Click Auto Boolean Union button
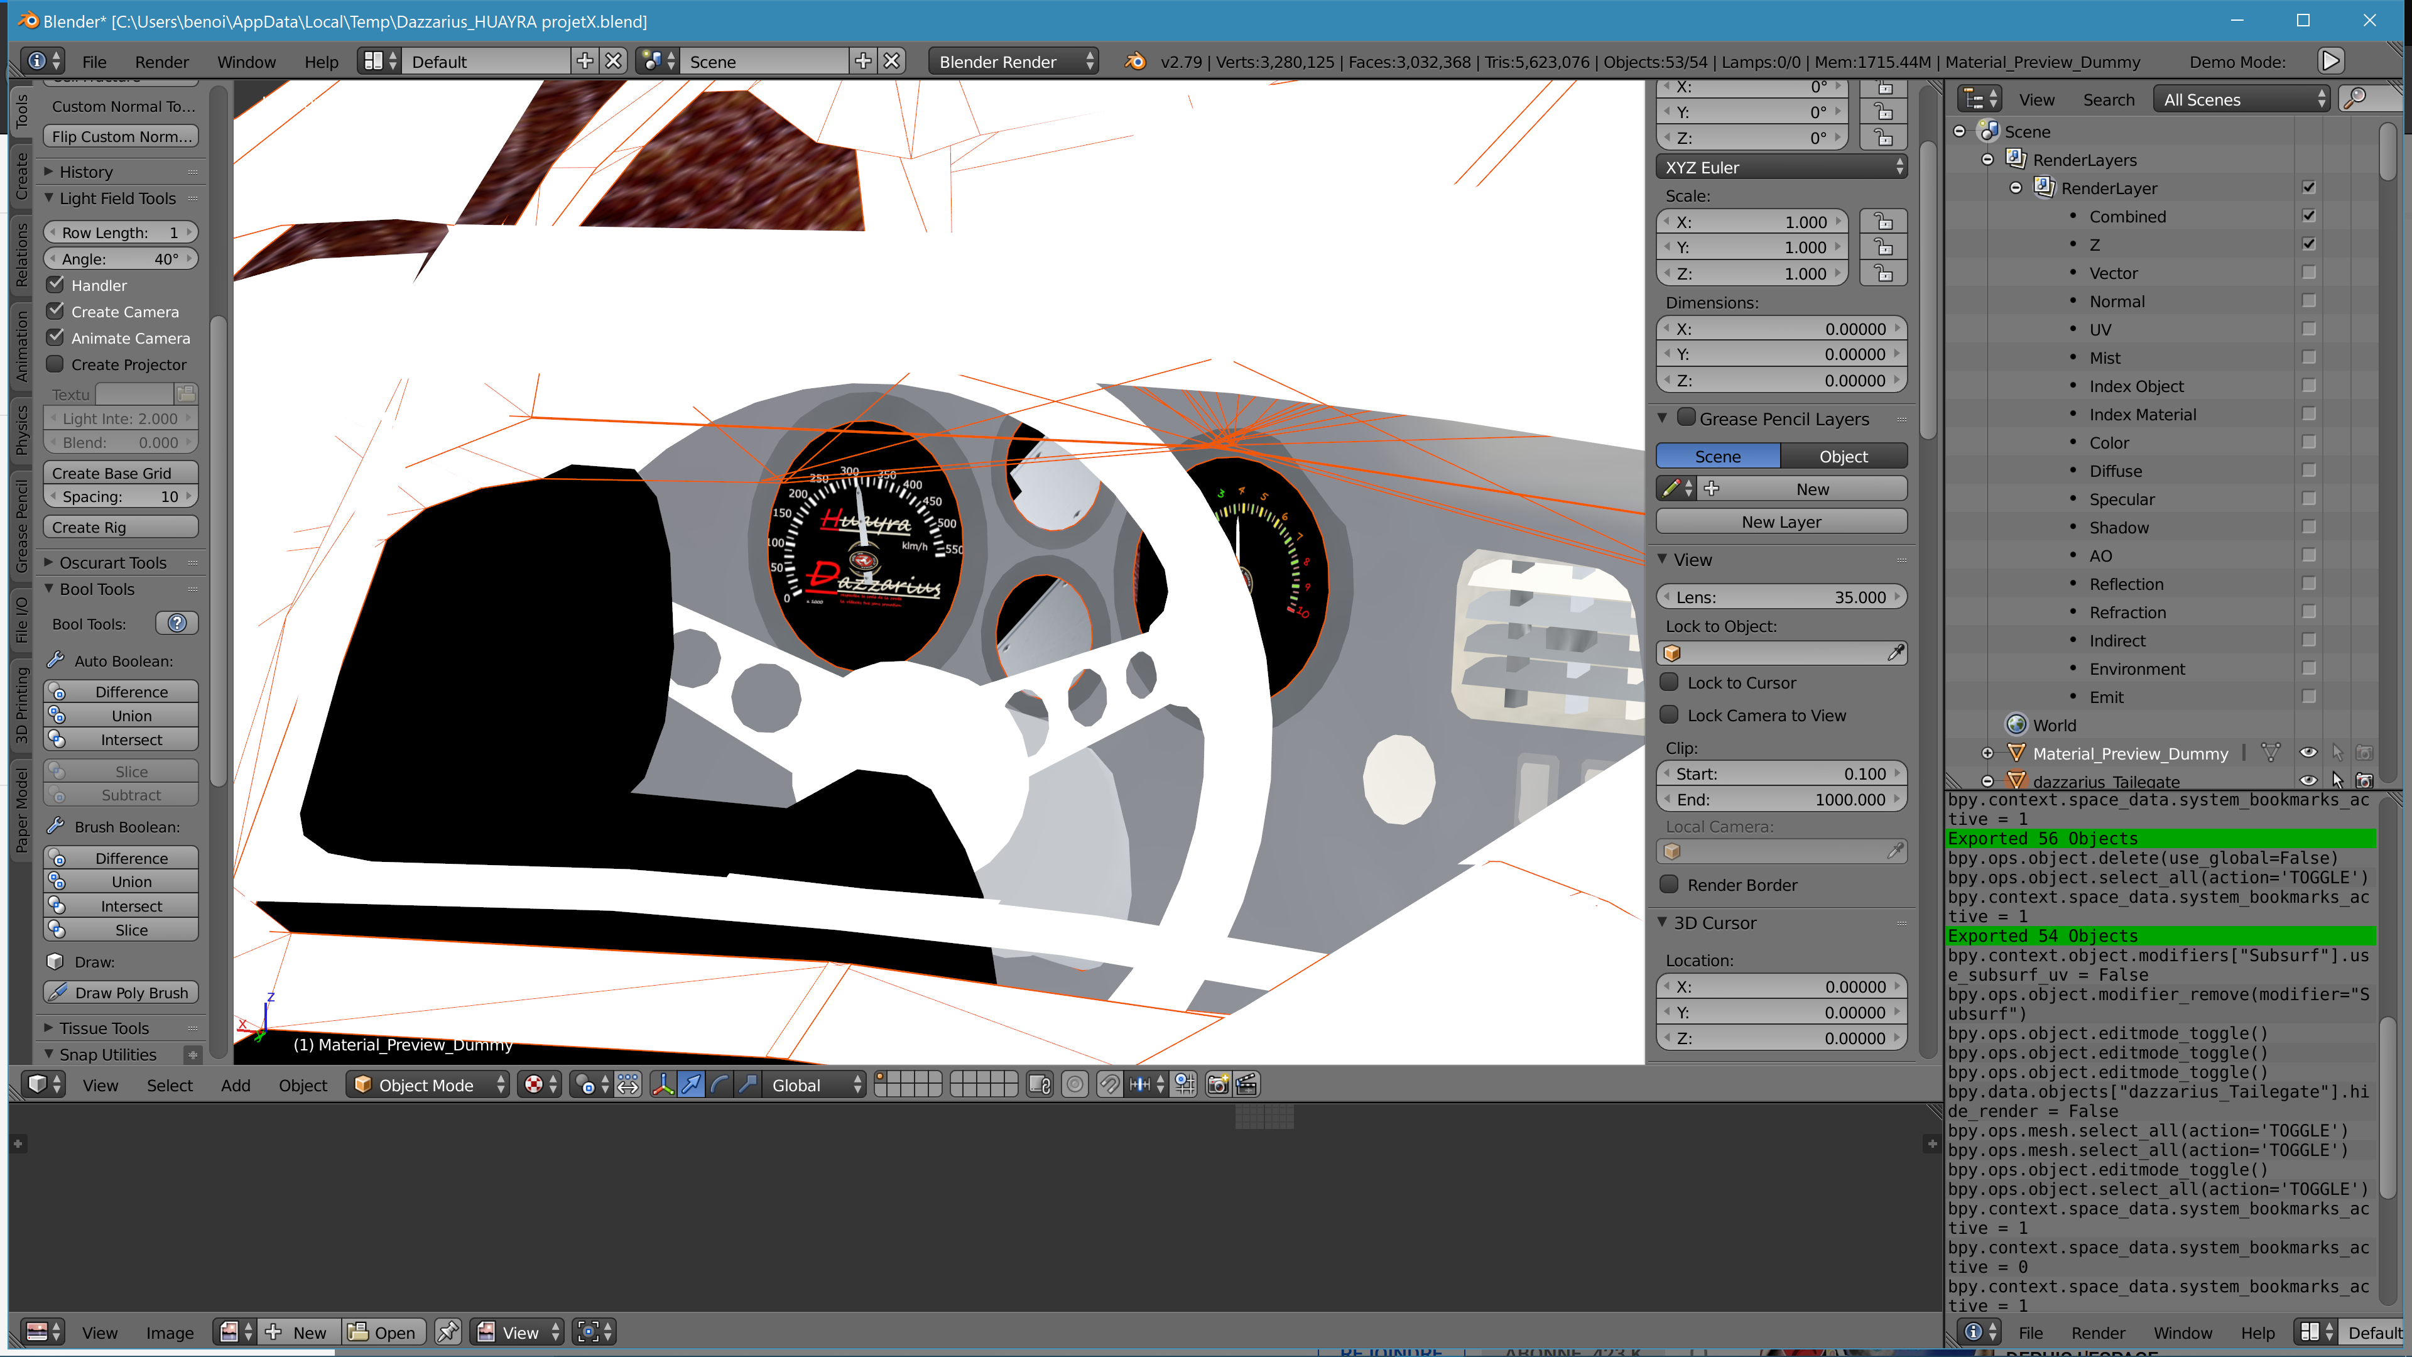Viewport: 2412px width, 1357px height. [x=121, y=716]
